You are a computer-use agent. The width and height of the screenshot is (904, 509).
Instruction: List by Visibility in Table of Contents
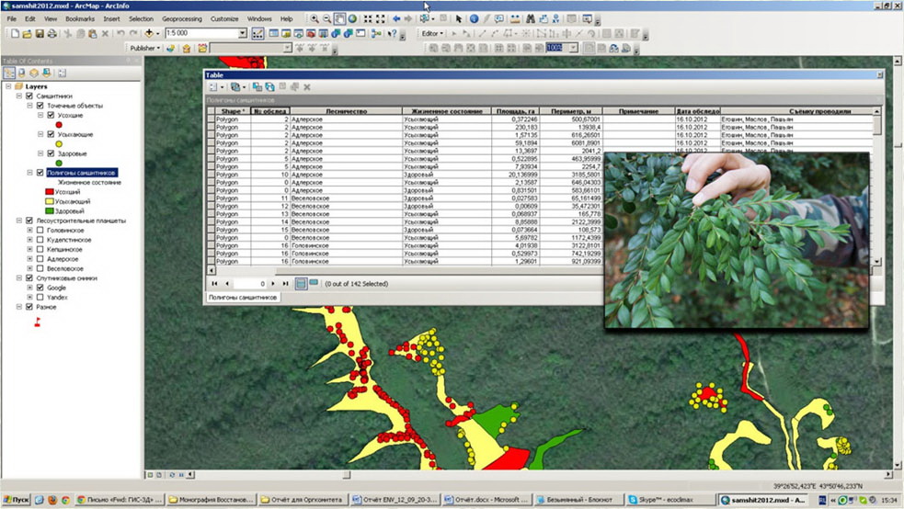(34, 73)
